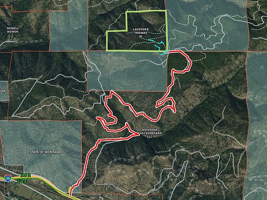
Task: Select the shaded parcel east of Lavender property
Action: click(207, 25)
